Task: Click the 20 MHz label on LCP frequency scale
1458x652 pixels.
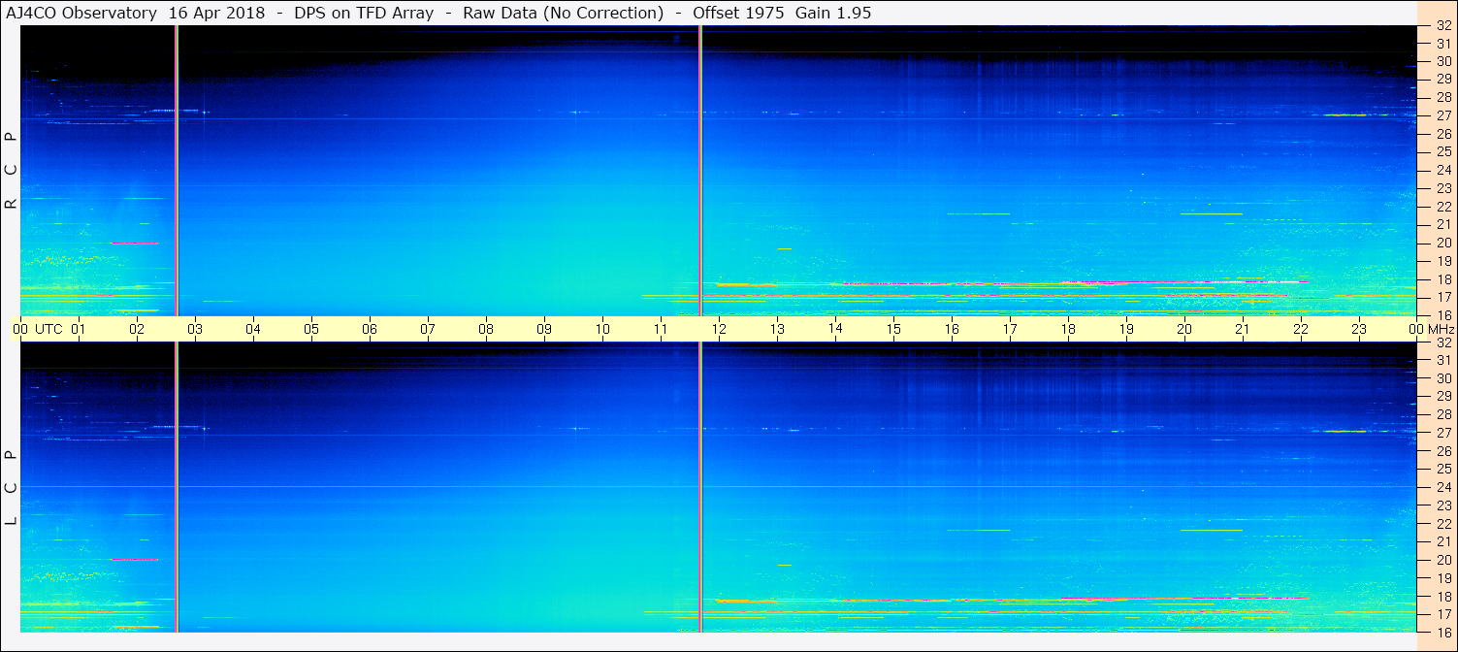Action: click(x=1442, y=560)
